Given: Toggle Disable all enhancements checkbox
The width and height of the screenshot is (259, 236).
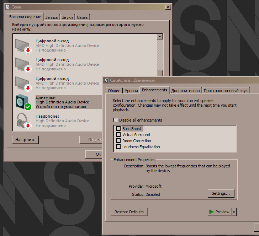Looking at the screenshot, I should pos(115,120).
